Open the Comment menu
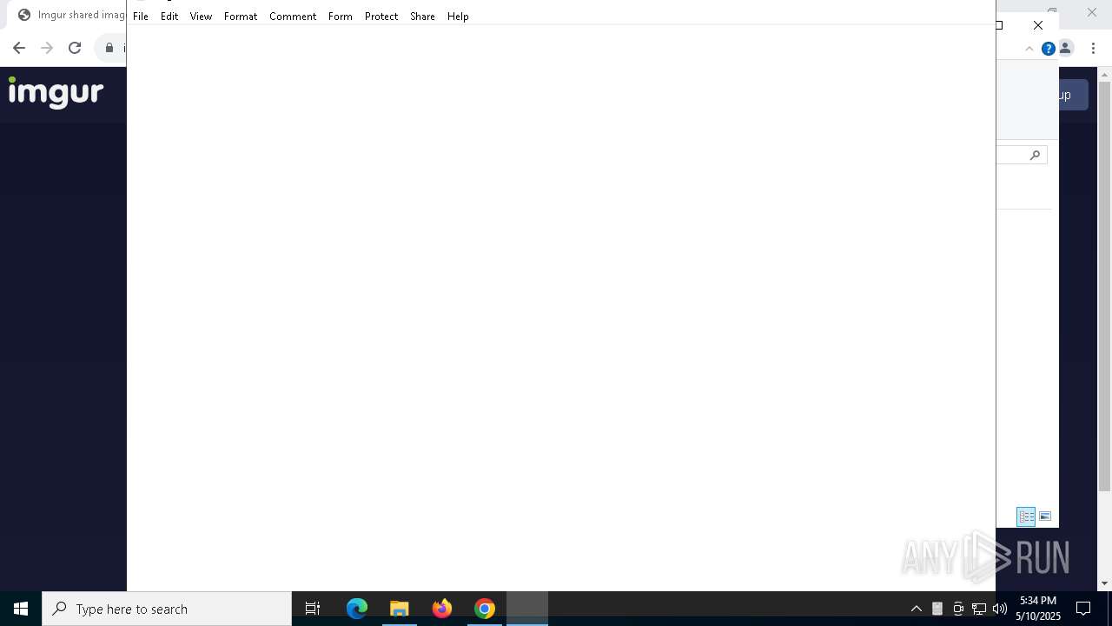The height and width of the screenshot is (626, 1112). click(x=293, y=17)
